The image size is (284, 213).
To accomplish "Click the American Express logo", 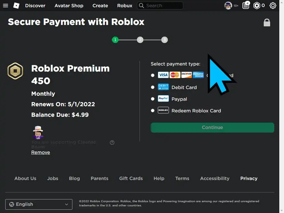I will tap(198, 75).
